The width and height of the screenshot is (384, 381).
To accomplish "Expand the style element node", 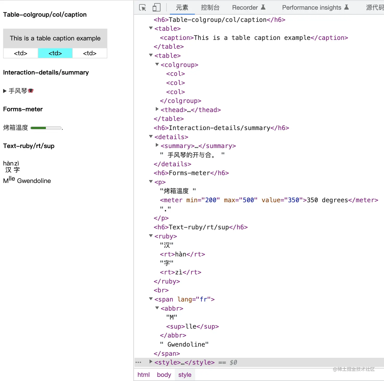I will point(151,362).
